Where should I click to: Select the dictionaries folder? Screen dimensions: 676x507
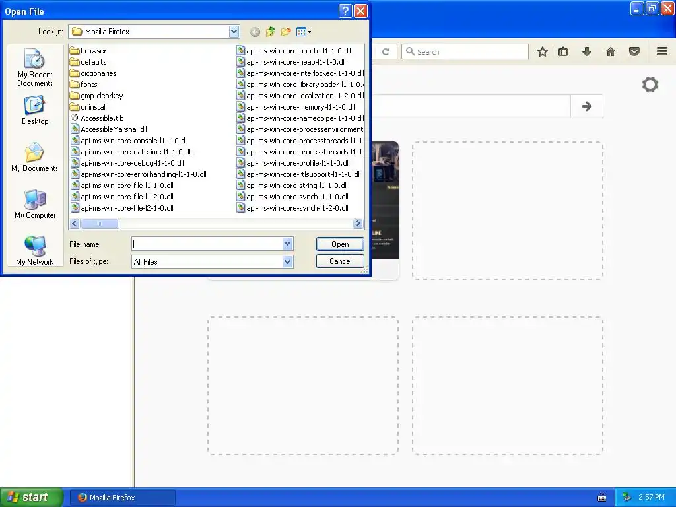[93, 73]
